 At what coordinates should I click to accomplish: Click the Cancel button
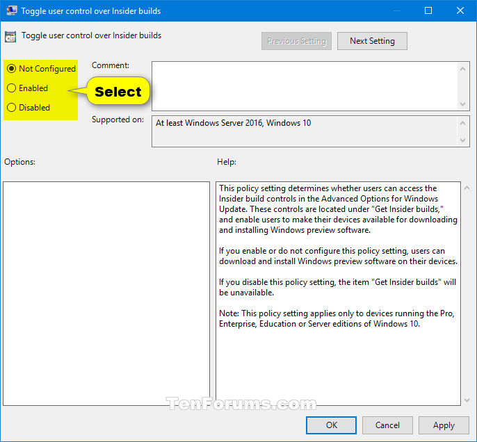point(387,425)
